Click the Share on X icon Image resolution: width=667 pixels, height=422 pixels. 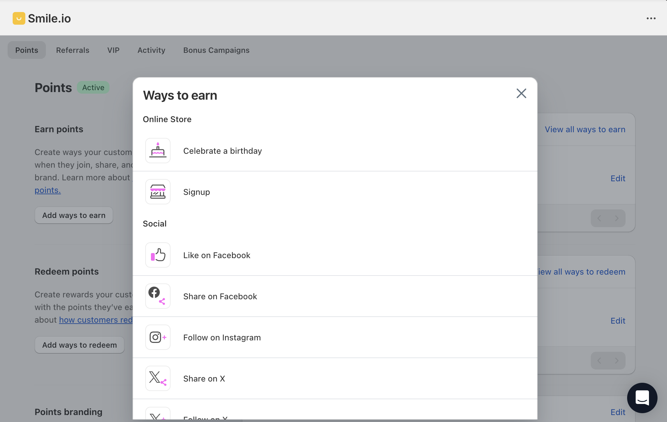pyautogui.click(x=158, y=378)
